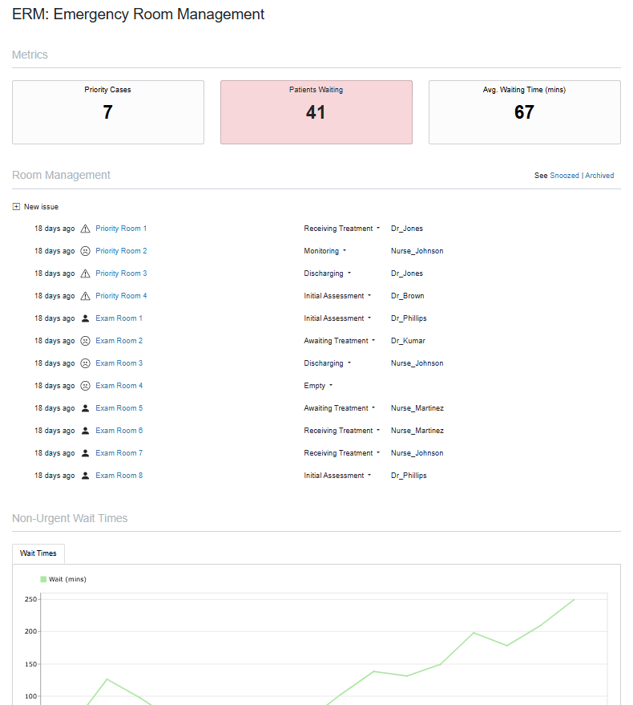Open Priority Room 1 Receiving Treatment dropdown
633x705 pixels.
point(342,229)
